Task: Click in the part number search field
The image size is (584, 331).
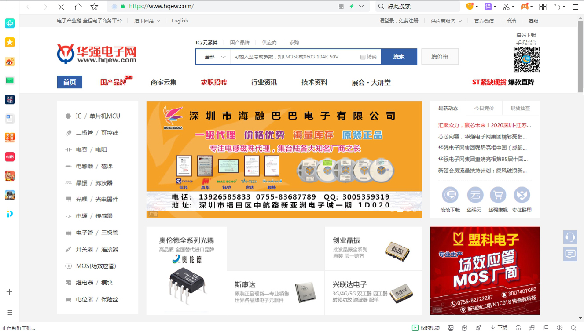Action: (x=295, y=57)
